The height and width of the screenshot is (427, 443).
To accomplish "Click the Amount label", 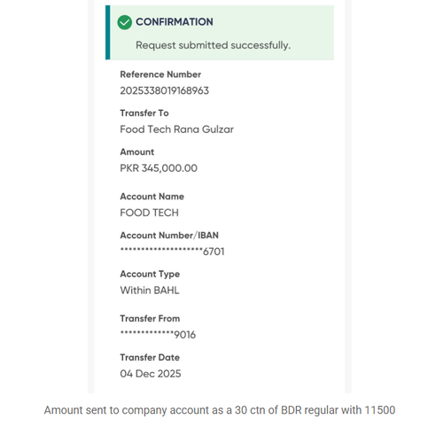I will [137, 151].
